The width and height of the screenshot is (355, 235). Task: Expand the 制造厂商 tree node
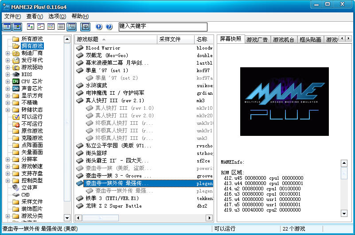point(8,53)
